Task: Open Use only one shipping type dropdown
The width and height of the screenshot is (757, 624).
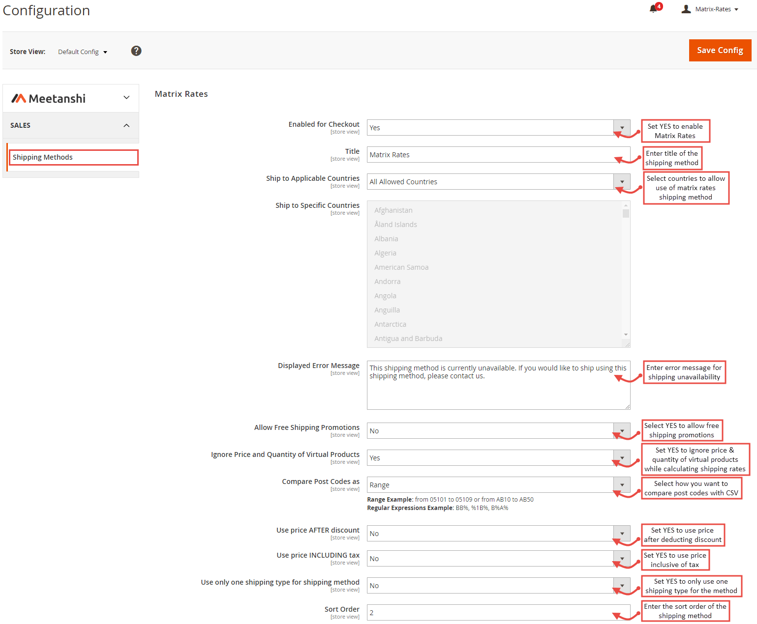Action: point(498,586)
